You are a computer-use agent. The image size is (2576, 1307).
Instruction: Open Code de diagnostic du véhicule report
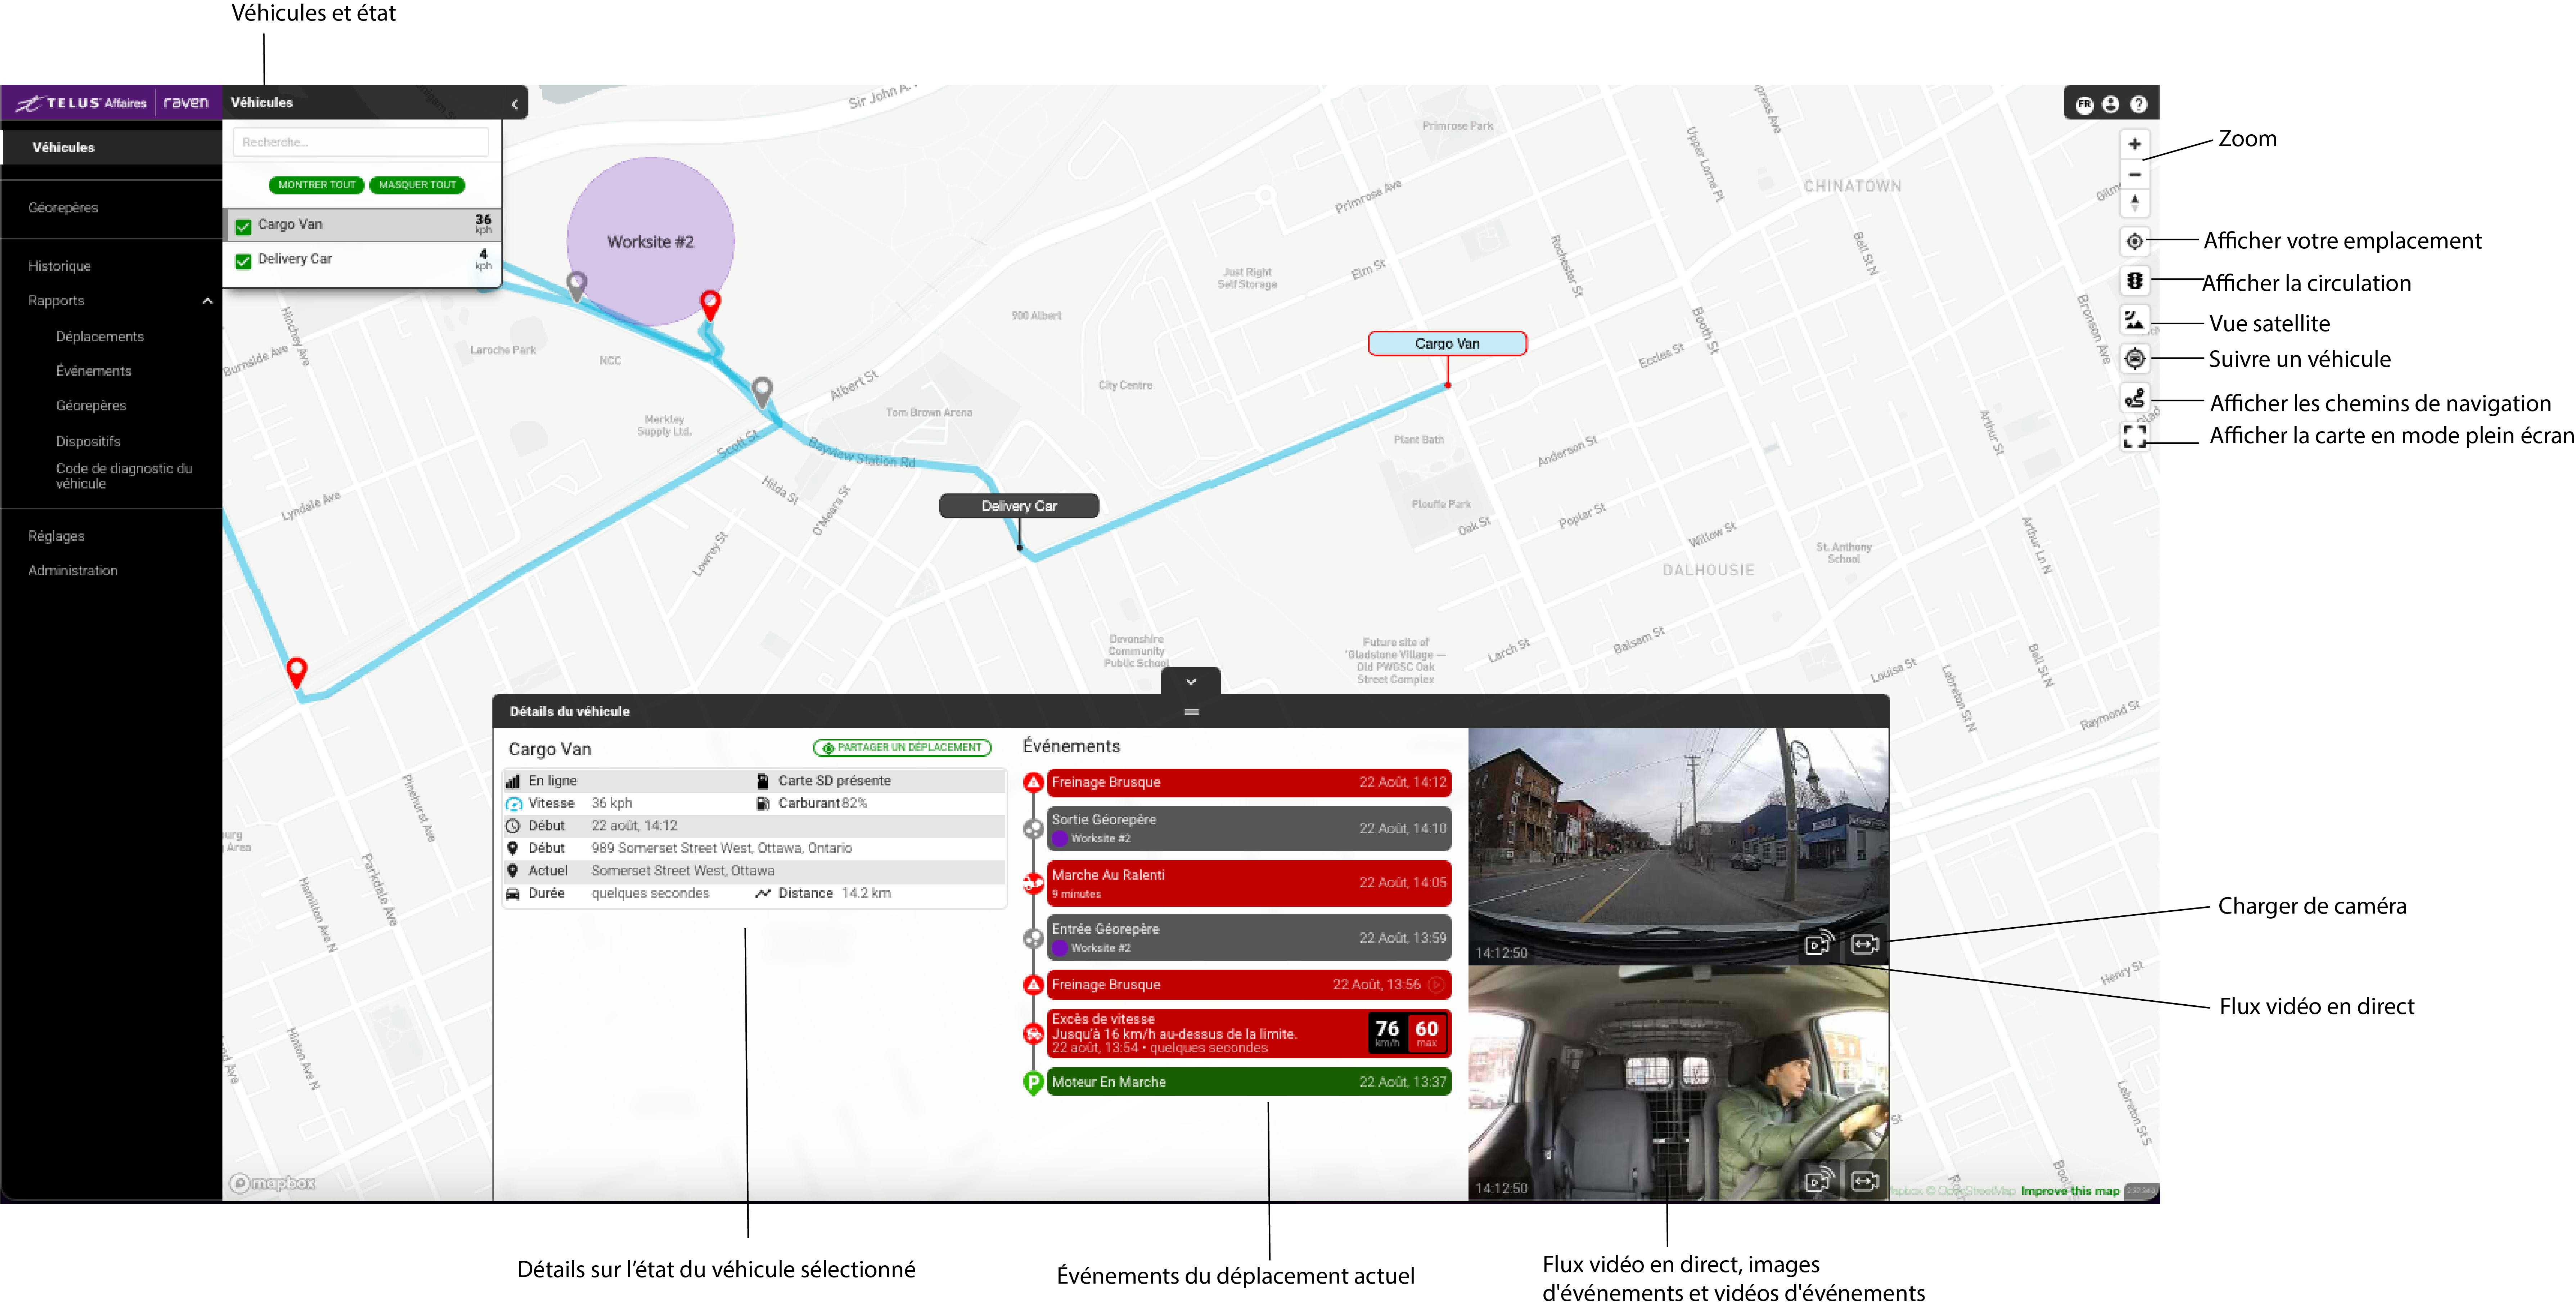click(124, 476)
